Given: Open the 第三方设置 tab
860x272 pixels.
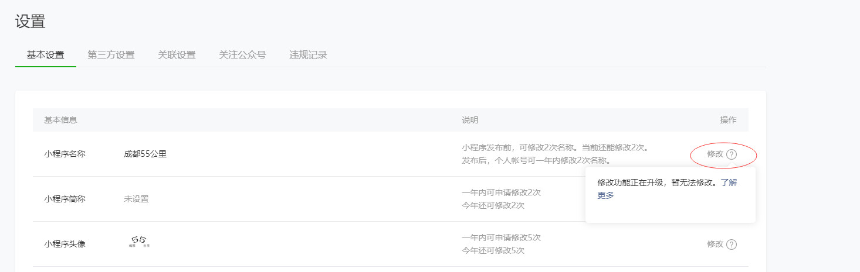Looking at the screenshot, I should (x=111, y=55).
